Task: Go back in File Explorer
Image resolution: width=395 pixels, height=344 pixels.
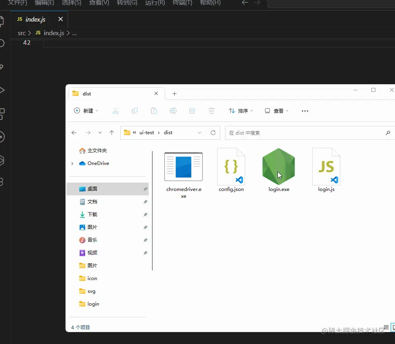Action: [x=74, y=133]
